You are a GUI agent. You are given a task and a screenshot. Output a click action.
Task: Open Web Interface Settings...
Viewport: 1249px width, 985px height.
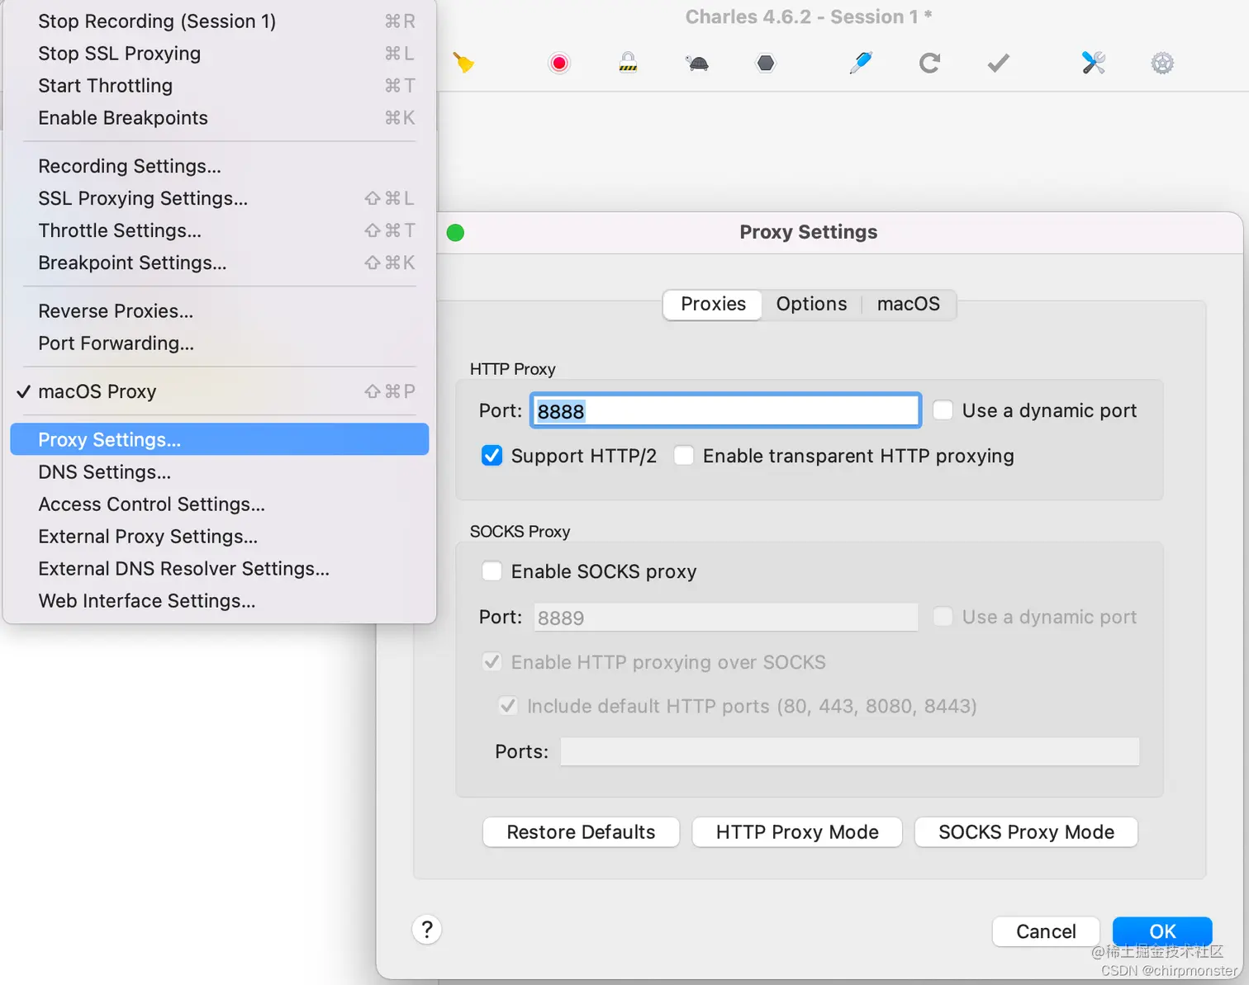(220, 601)
